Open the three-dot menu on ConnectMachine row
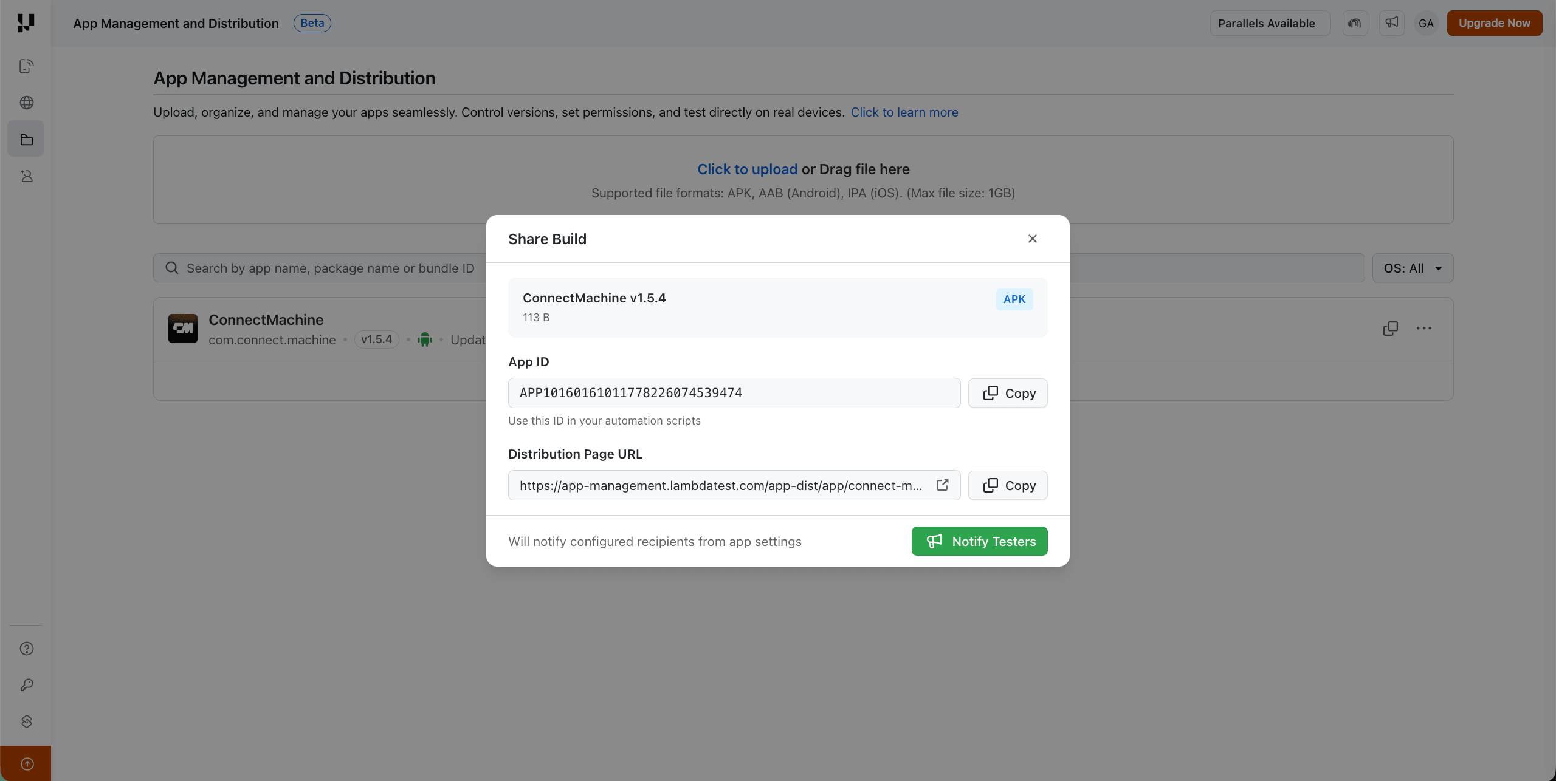The width and height of the screenshot is (1556, 781). click(x=1424, y=329)
